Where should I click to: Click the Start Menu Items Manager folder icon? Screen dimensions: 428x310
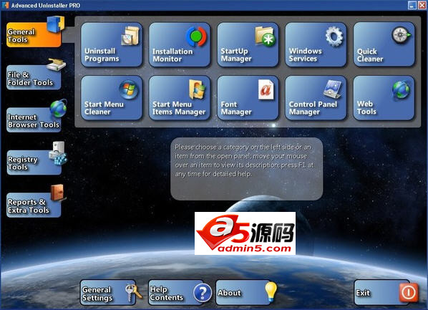click(197, 89)
